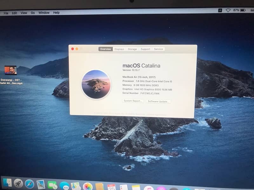
Task: Click the Wi-Fi status icon
Action: coord(228,10)
